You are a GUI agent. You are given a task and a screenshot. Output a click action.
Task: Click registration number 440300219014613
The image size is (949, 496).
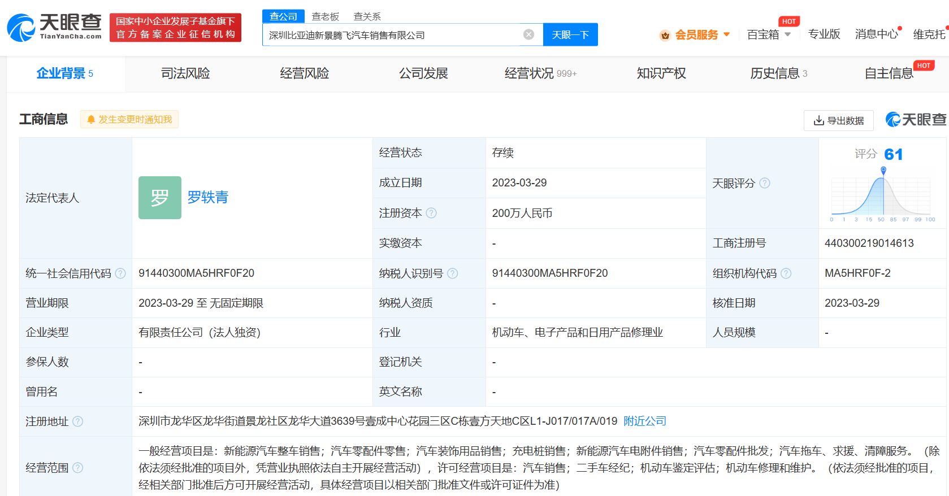pos(869,243)
